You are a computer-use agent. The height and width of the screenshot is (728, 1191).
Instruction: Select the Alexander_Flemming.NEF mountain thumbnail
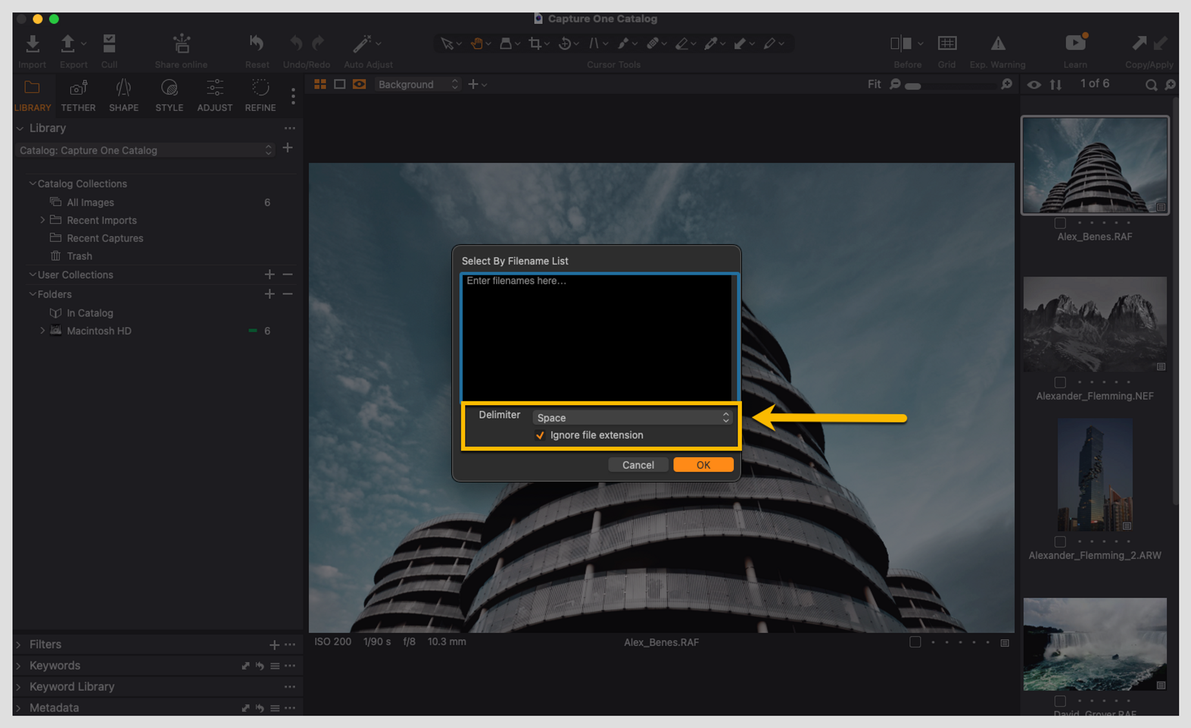pos(1095,324)
